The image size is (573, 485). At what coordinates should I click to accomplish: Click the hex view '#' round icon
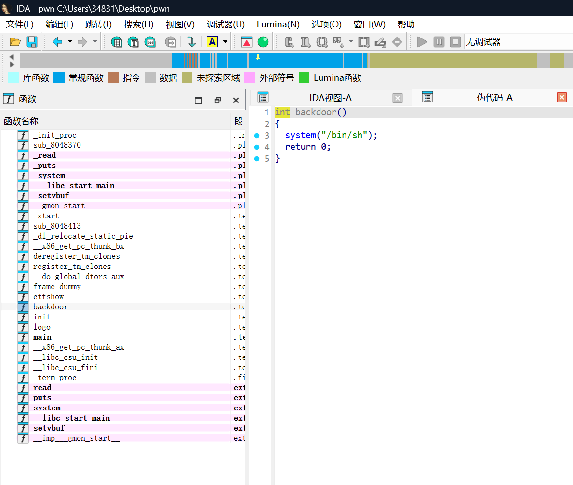(x=117, y=42)
